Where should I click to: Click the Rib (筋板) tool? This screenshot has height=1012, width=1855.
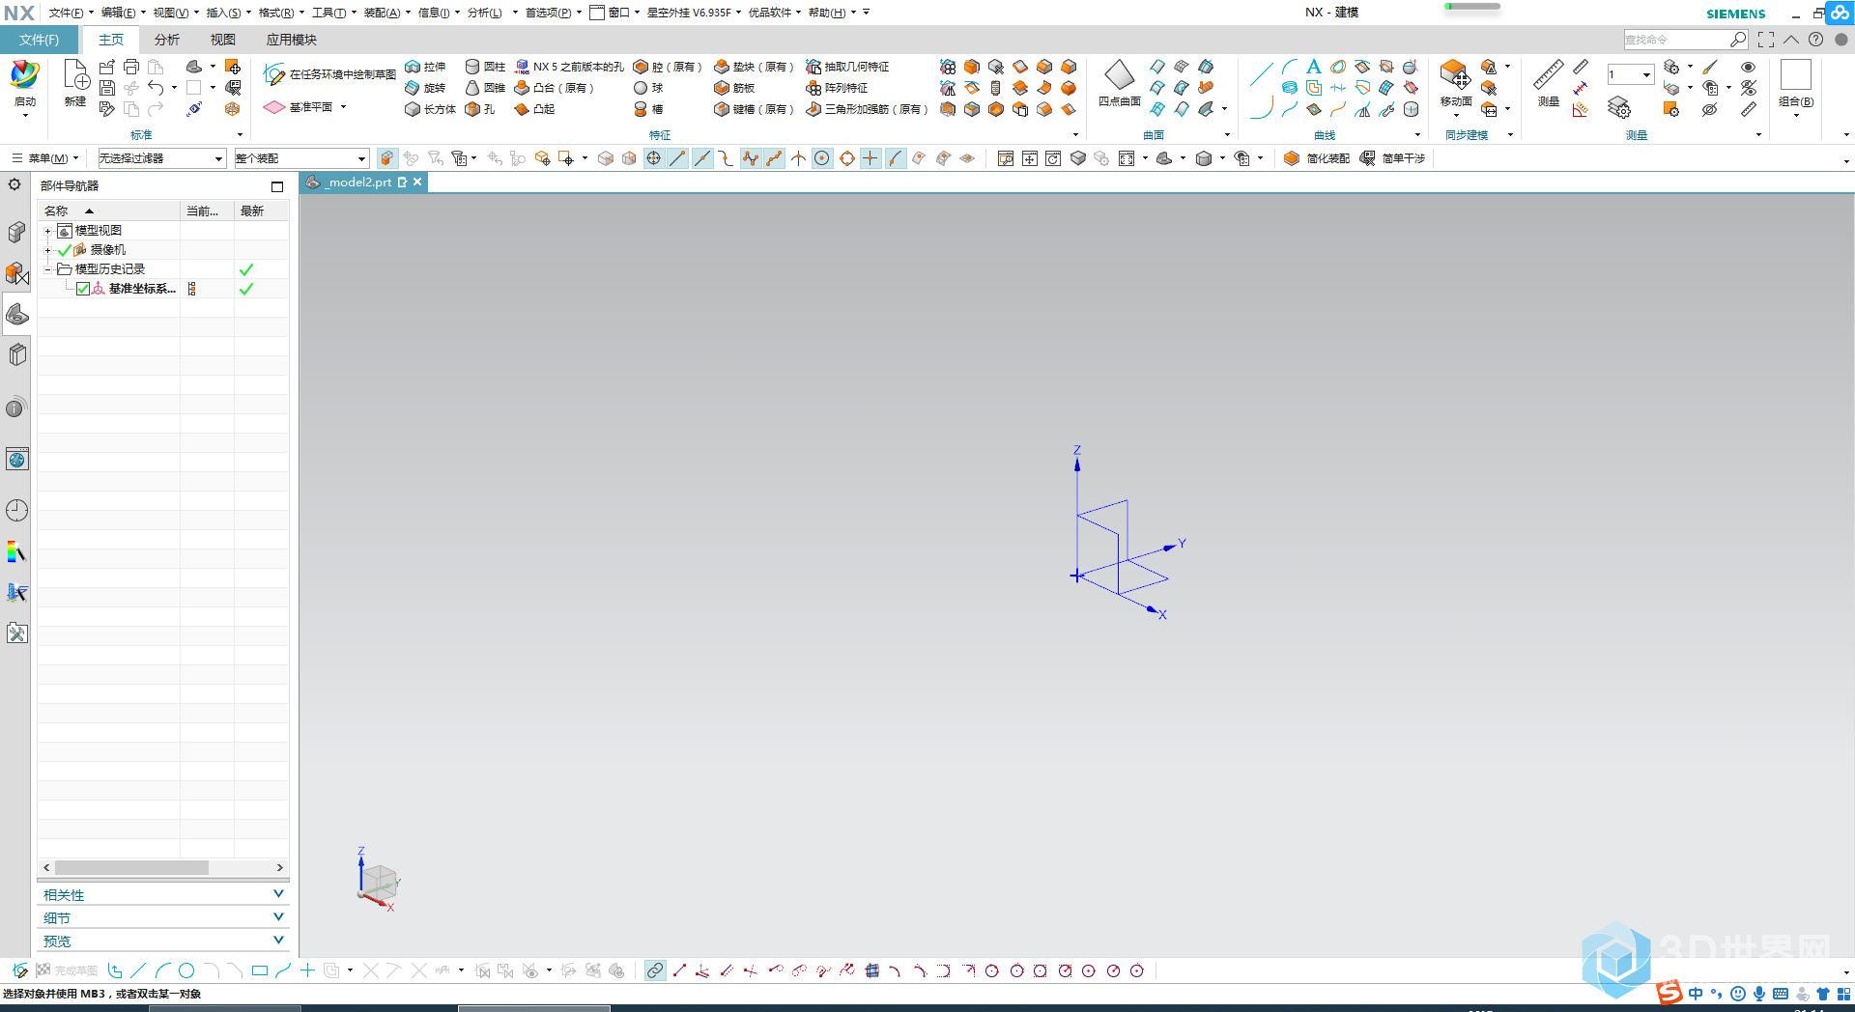734,88
